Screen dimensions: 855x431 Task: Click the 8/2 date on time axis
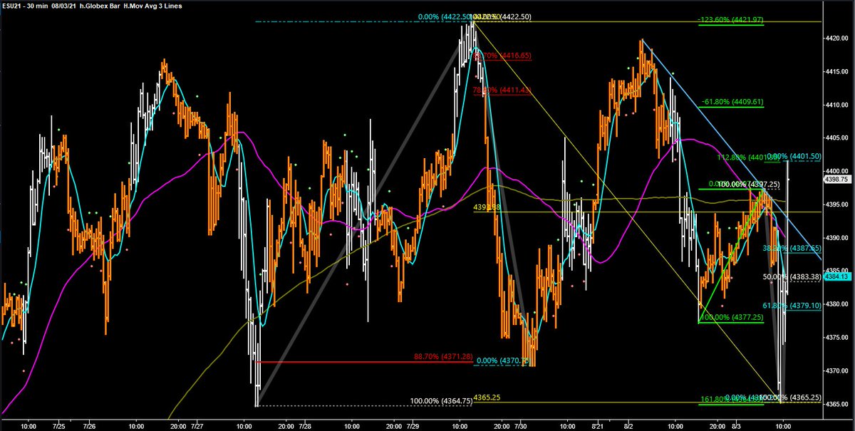coord(629,426)
